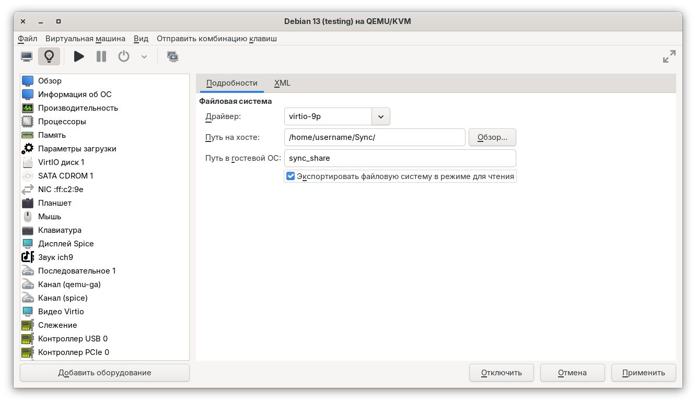Show virtual hardware details lightbulb icon
This screenshot has height=403, width=696.
[49, 56]
